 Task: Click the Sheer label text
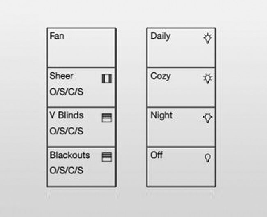pos(61,76)
